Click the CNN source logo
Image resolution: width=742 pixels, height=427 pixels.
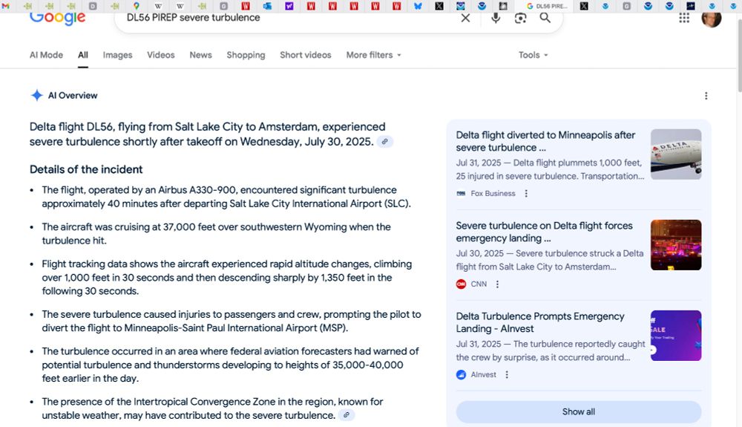point(461,284)
